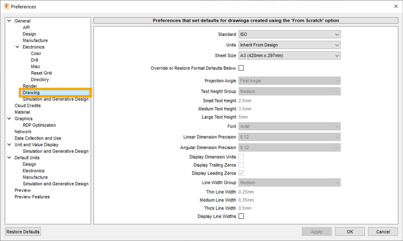Screen dimensions: 403x241
Task: Select the Preview Features item
Action: (32, 197)
